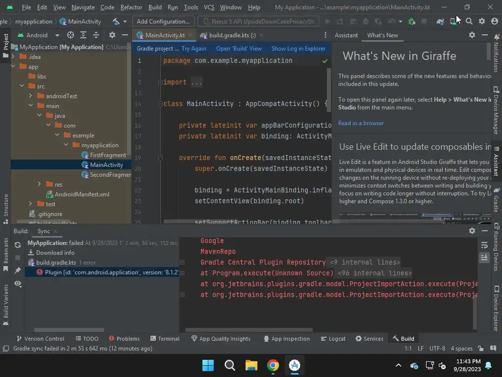Screen dimensions: 502x377
Task: Toggle the Structure tool window button
Action: point(5,208)
